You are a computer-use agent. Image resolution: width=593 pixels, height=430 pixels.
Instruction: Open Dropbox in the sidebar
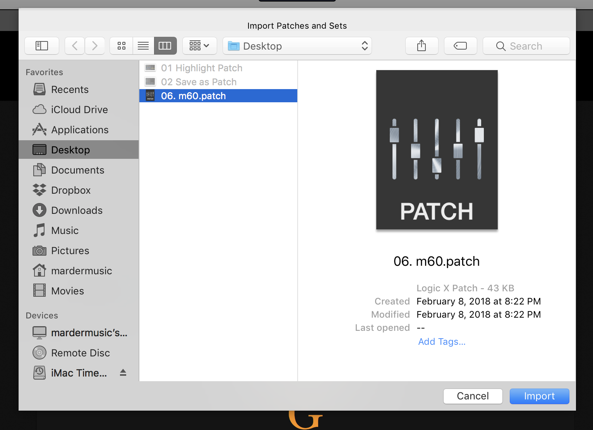[71, 190]
